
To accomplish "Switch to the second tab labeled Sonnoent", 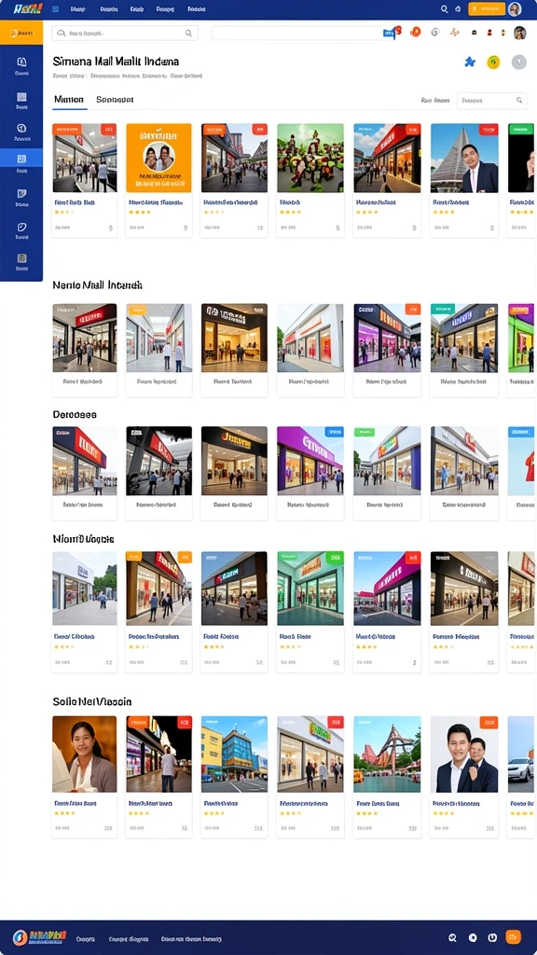I will click(115, 99).
